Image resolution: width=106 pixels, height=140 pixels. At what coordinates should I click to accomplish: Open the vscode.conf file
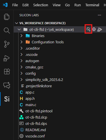pos(35,136)
